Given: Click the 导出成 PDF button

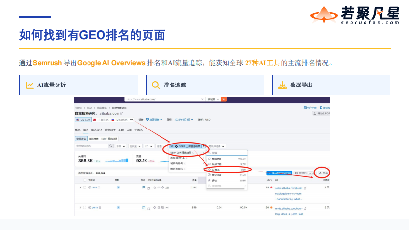Looking at the screenshot, I should coord(321,113).
